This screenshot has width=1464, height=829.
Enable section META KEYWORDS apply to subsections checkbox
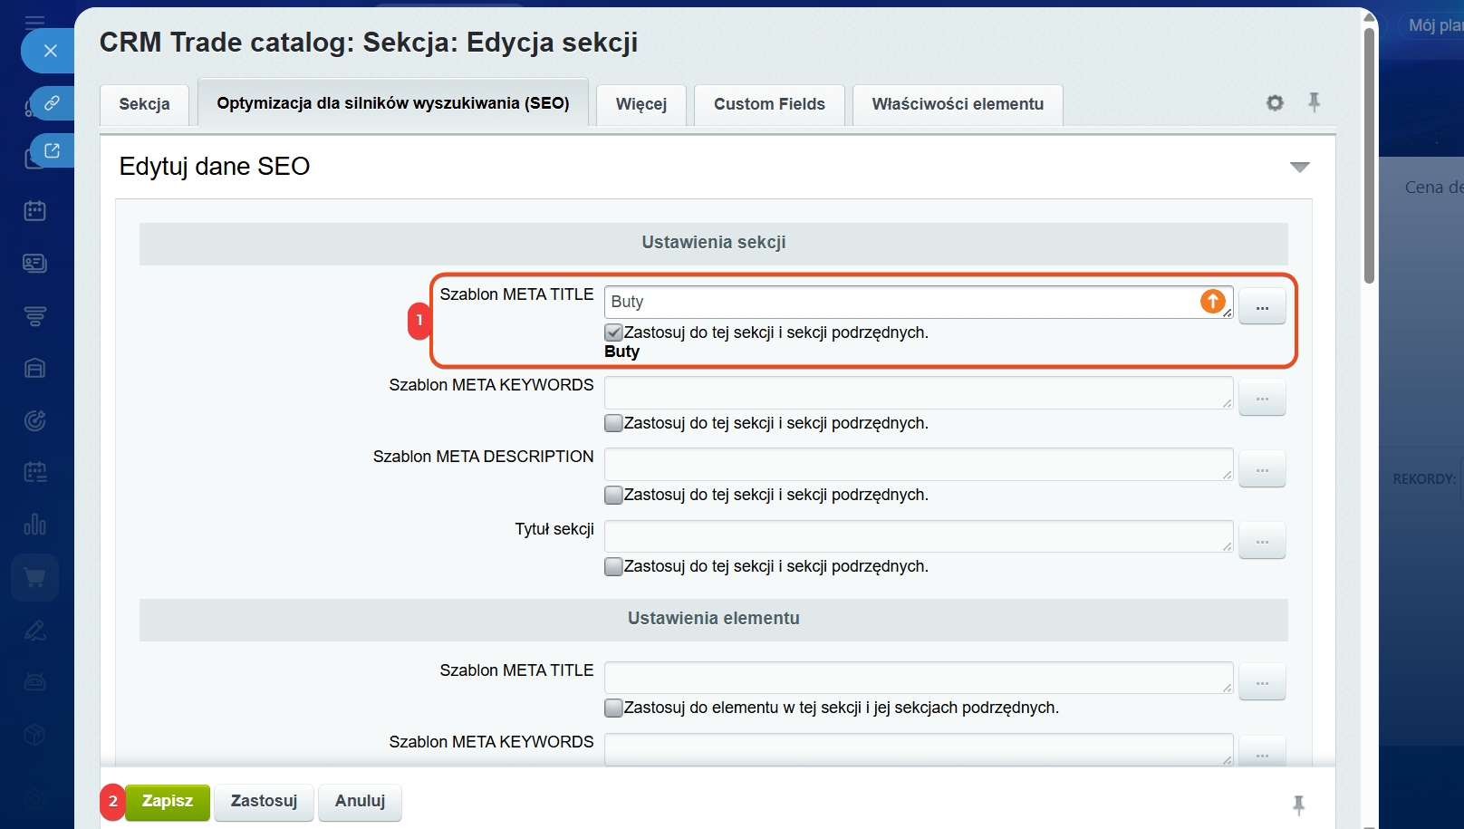613,423
